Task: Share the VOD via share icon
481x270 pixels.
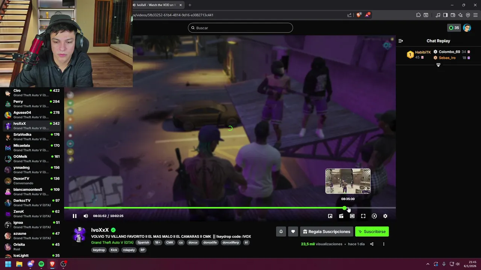Action: point(372,244)
